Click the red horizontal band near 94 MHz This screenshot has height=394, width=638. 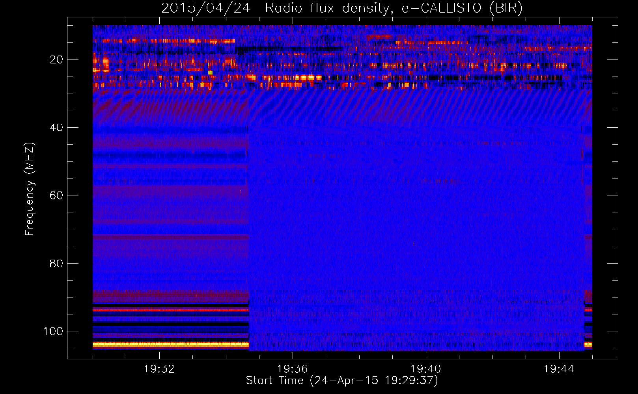pos(171,310)
